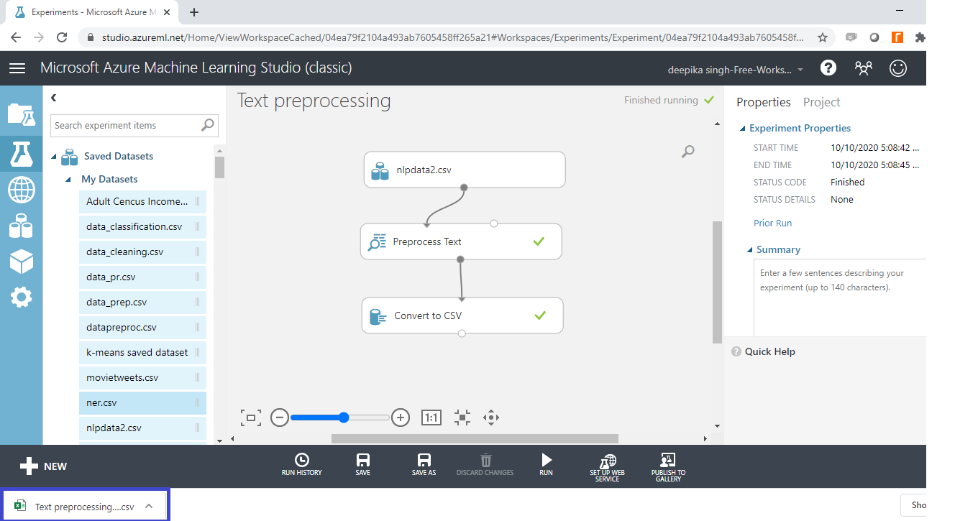Viewport: 978px width, 521px height.
Task: Select ner.csv dataset
Action: tap(142, 403)
